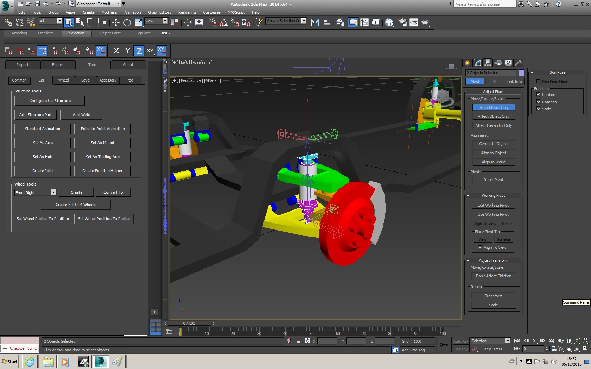Open the Utilities hammer panel icon
The width and height of the screenshot is (591, 369).
(x=518, y=63)
